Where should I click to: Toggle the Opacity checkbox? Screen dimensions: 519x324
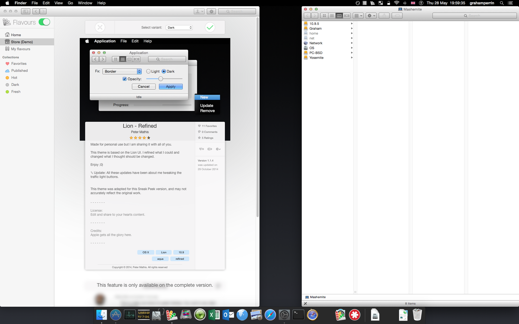125,79
